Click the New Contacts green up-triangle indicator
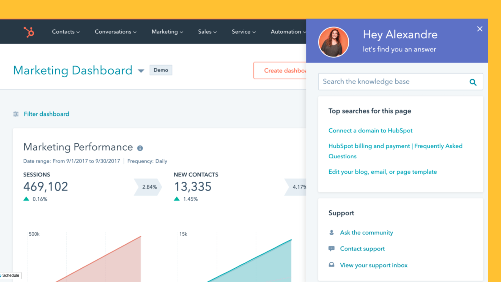Screen dimensions: 501x282 click(177, 199)
